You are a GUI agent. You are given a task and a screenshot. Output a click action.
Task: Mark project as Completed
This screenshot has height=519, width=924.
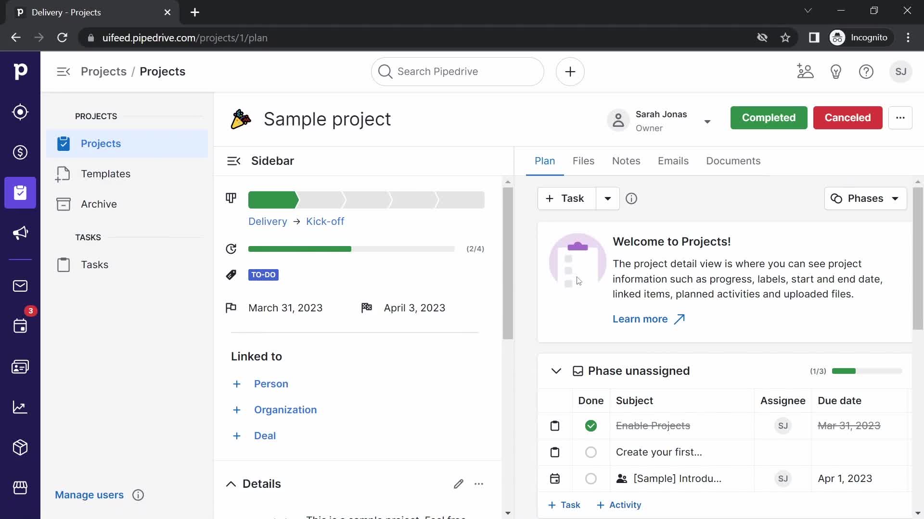point(769,118)
